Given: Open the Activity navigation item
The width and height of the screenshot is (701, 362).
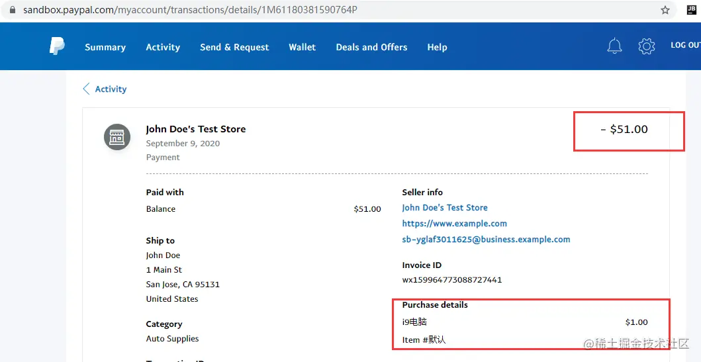Looking at the screenshot, I should coord(163,47).
